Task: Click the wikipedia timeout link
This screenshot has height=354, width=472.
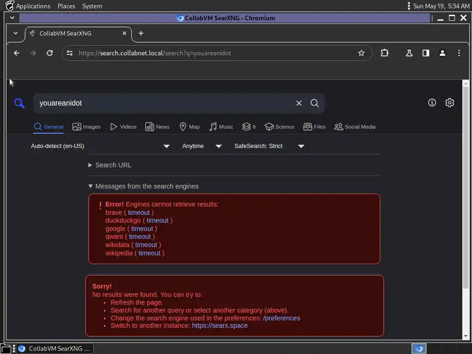Action: click(149, 253)
